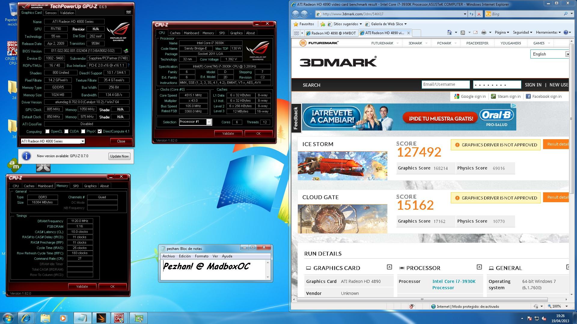Click Update Now for GPU-Z 0.7.0

[x=119, y=156]
